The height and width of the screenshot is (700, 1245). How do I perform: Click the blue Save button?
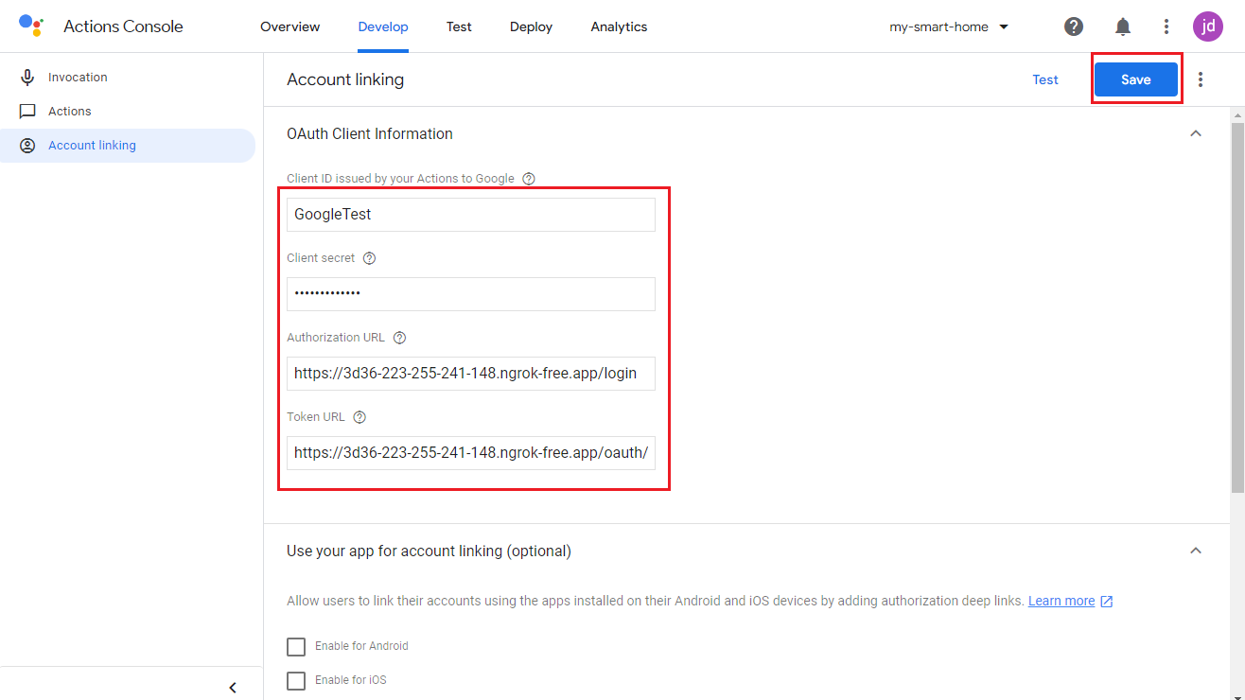(1135, 79)
